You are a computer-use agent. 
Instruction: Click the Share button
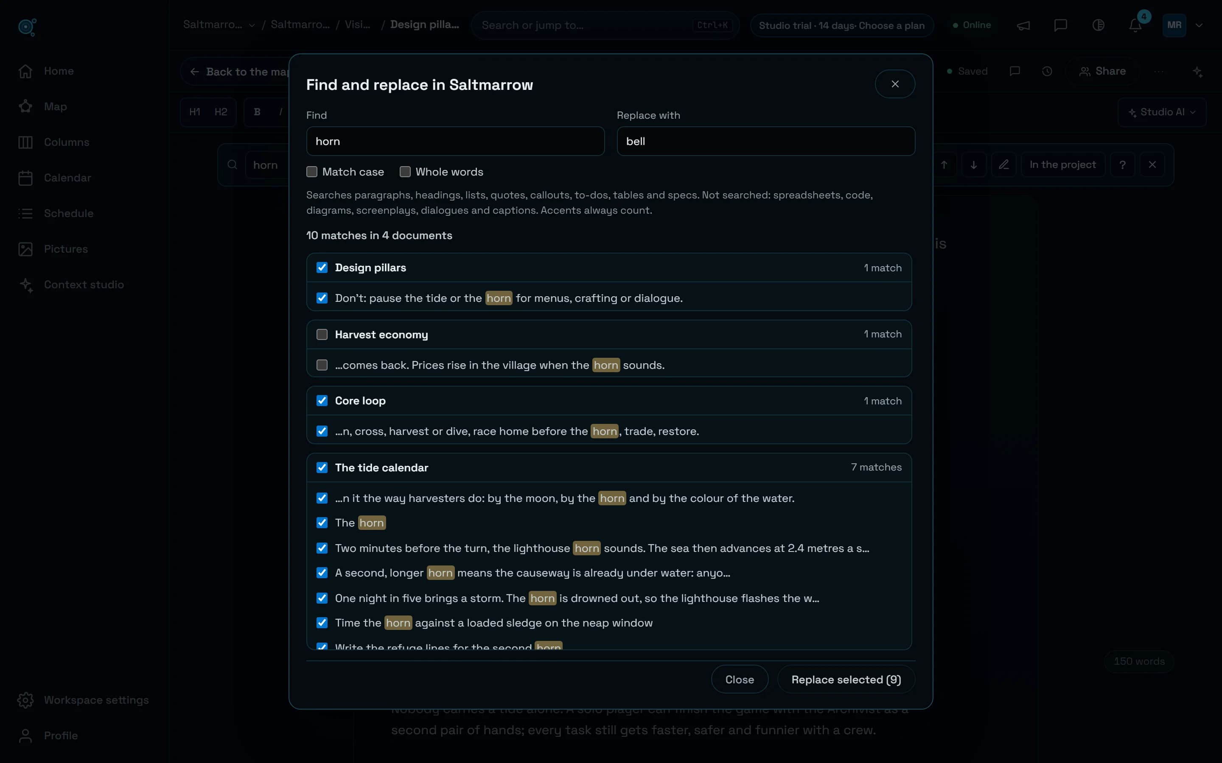1102,71
